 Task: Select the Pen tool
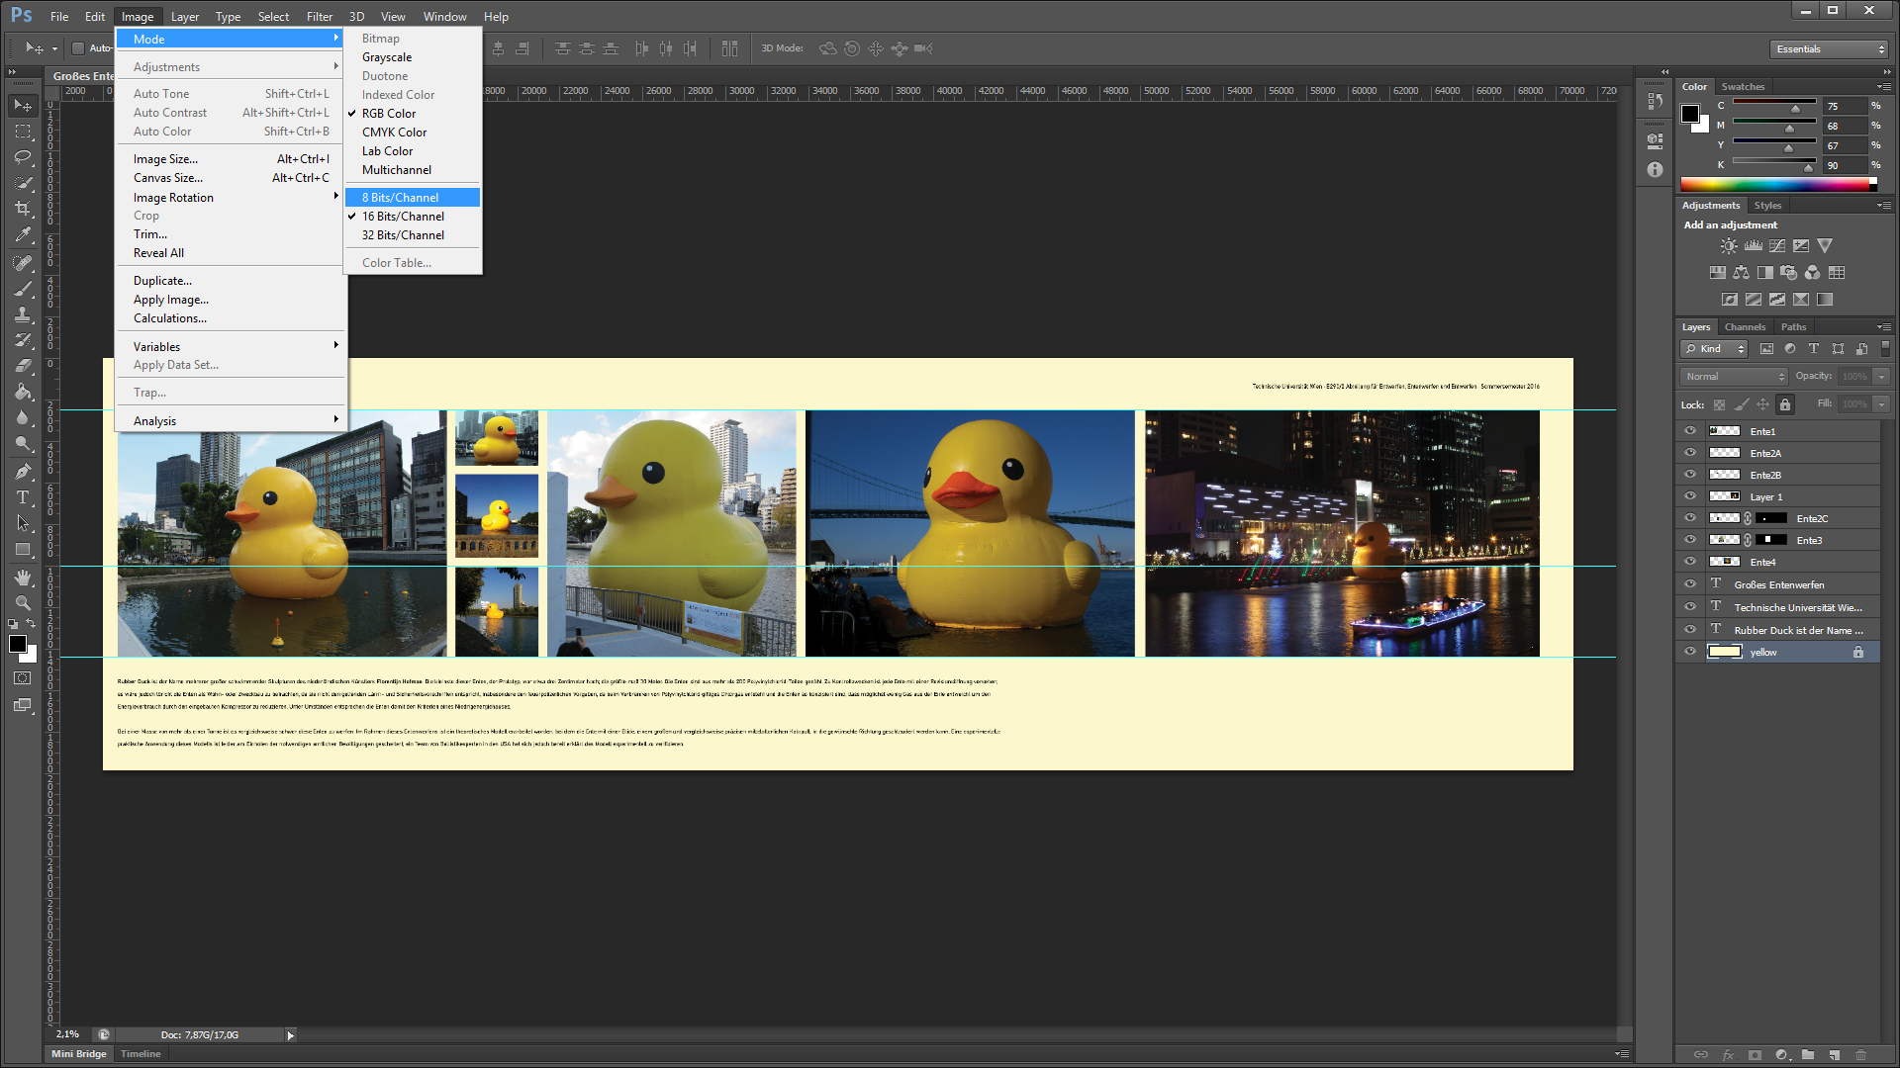click(x=23, y=471)
